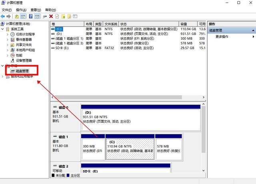The height and width of the screenshot is (184, 256).
Task: Click the Forward arrow in the toolbar
Action: tap(9, 16)
